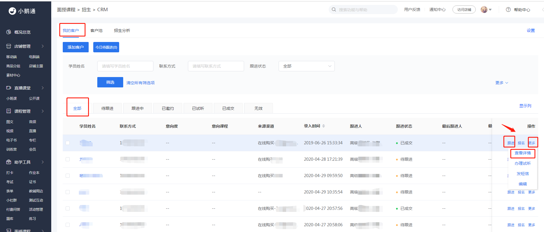Focus the 学员姓名 input field

[x=125, y=66]
